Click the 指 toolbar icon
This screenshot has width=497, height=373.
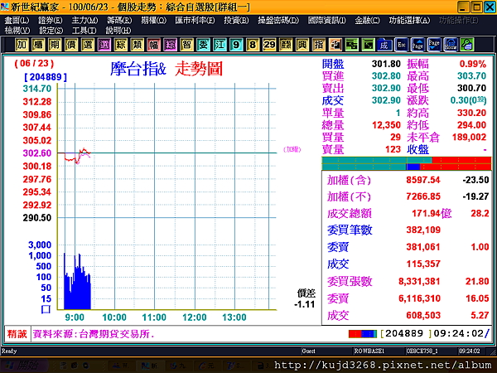click(x=319, y=45)
